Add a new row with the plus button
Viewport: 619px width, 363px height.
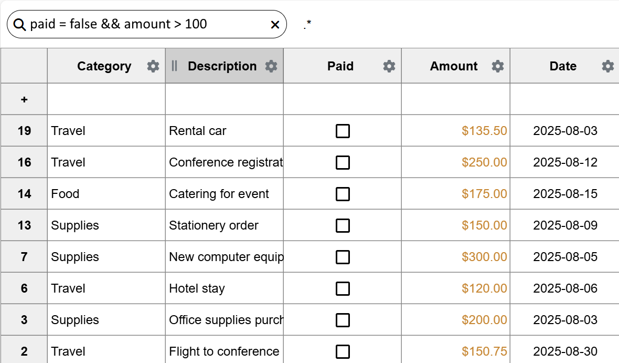[24, 99]
